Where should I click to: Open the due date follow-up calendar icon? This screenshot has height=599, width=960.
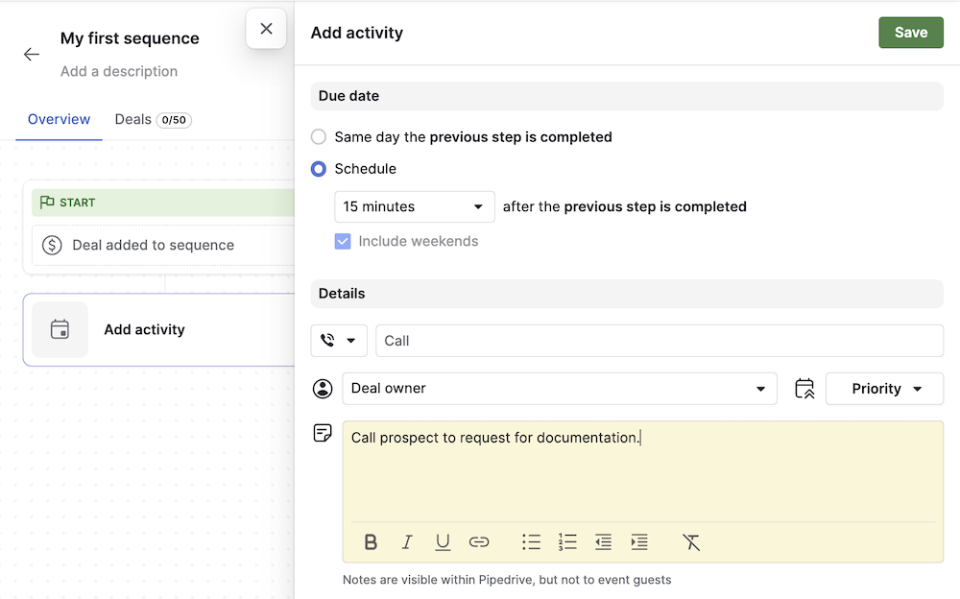[x=804, y=388]
